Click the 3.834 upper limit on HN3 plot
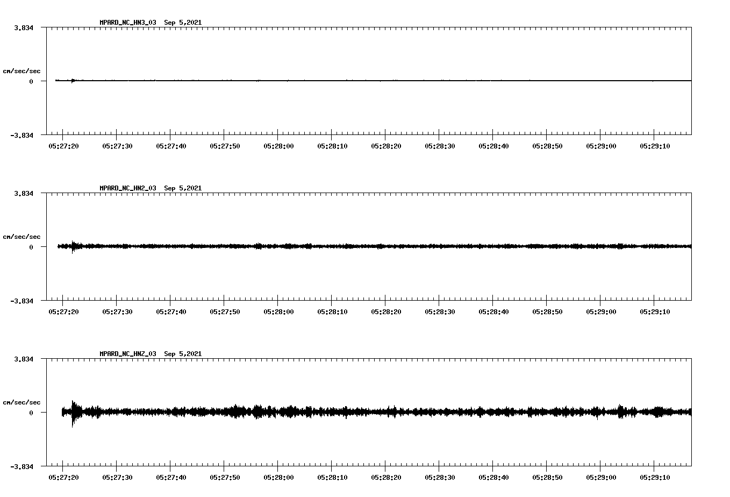 click(x=24, y=27)
